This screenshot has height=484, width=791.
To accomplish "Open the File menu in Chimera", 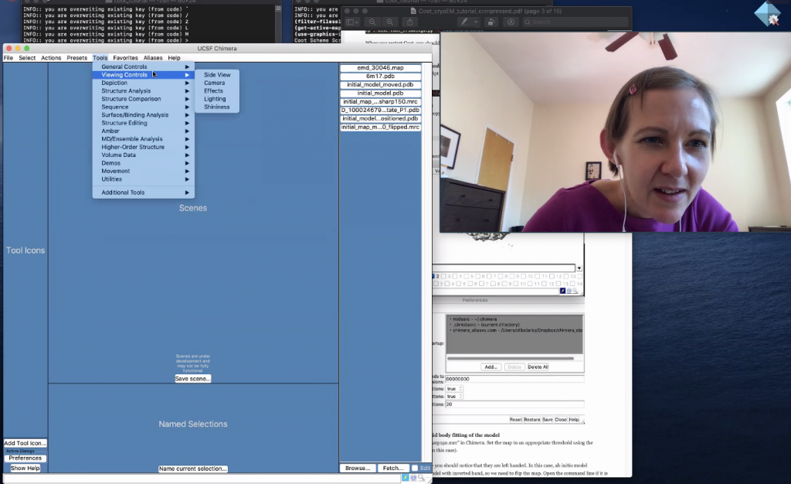I will tap(8, 58).
